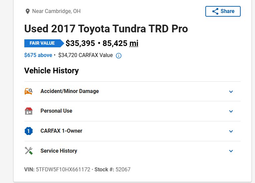Open the Service History row label
This screenshot has height=183, width=255.
pos(59,151)
